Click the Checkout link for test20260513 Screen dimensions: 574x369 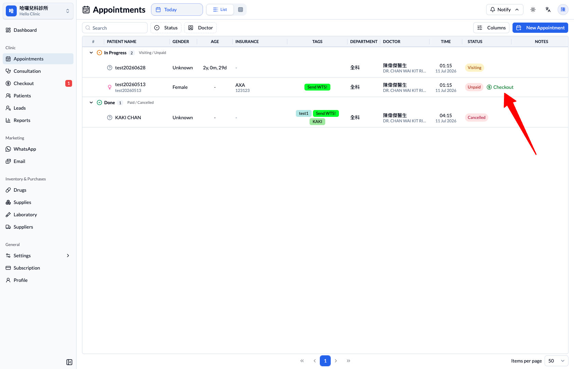pos(500,87)
